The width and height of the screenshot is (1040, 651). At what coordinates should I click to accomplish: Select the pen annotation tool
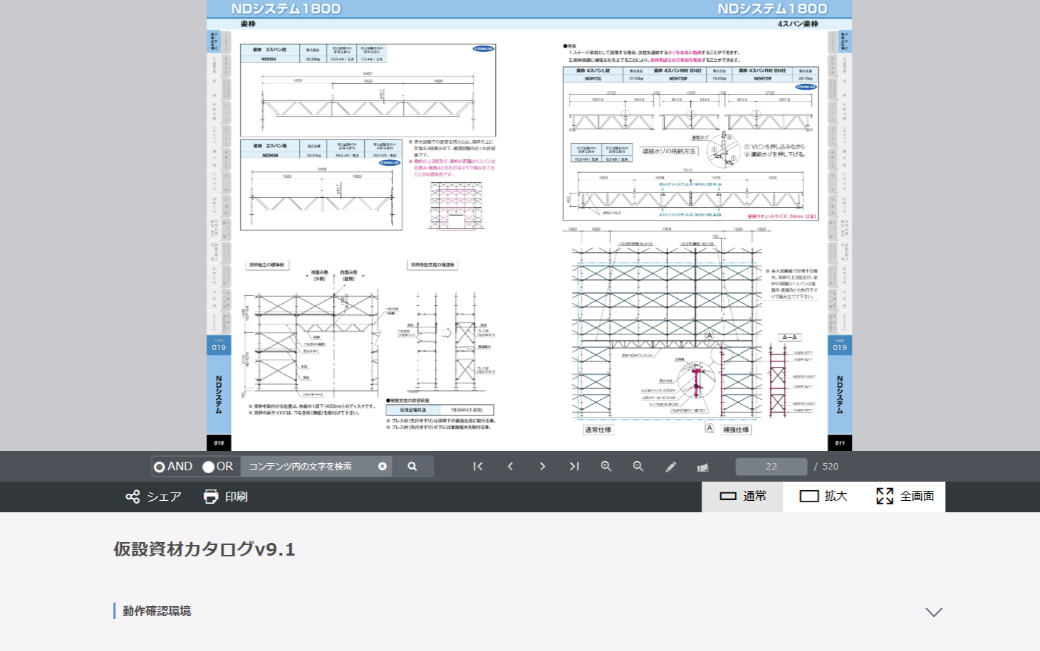point(670,467)
